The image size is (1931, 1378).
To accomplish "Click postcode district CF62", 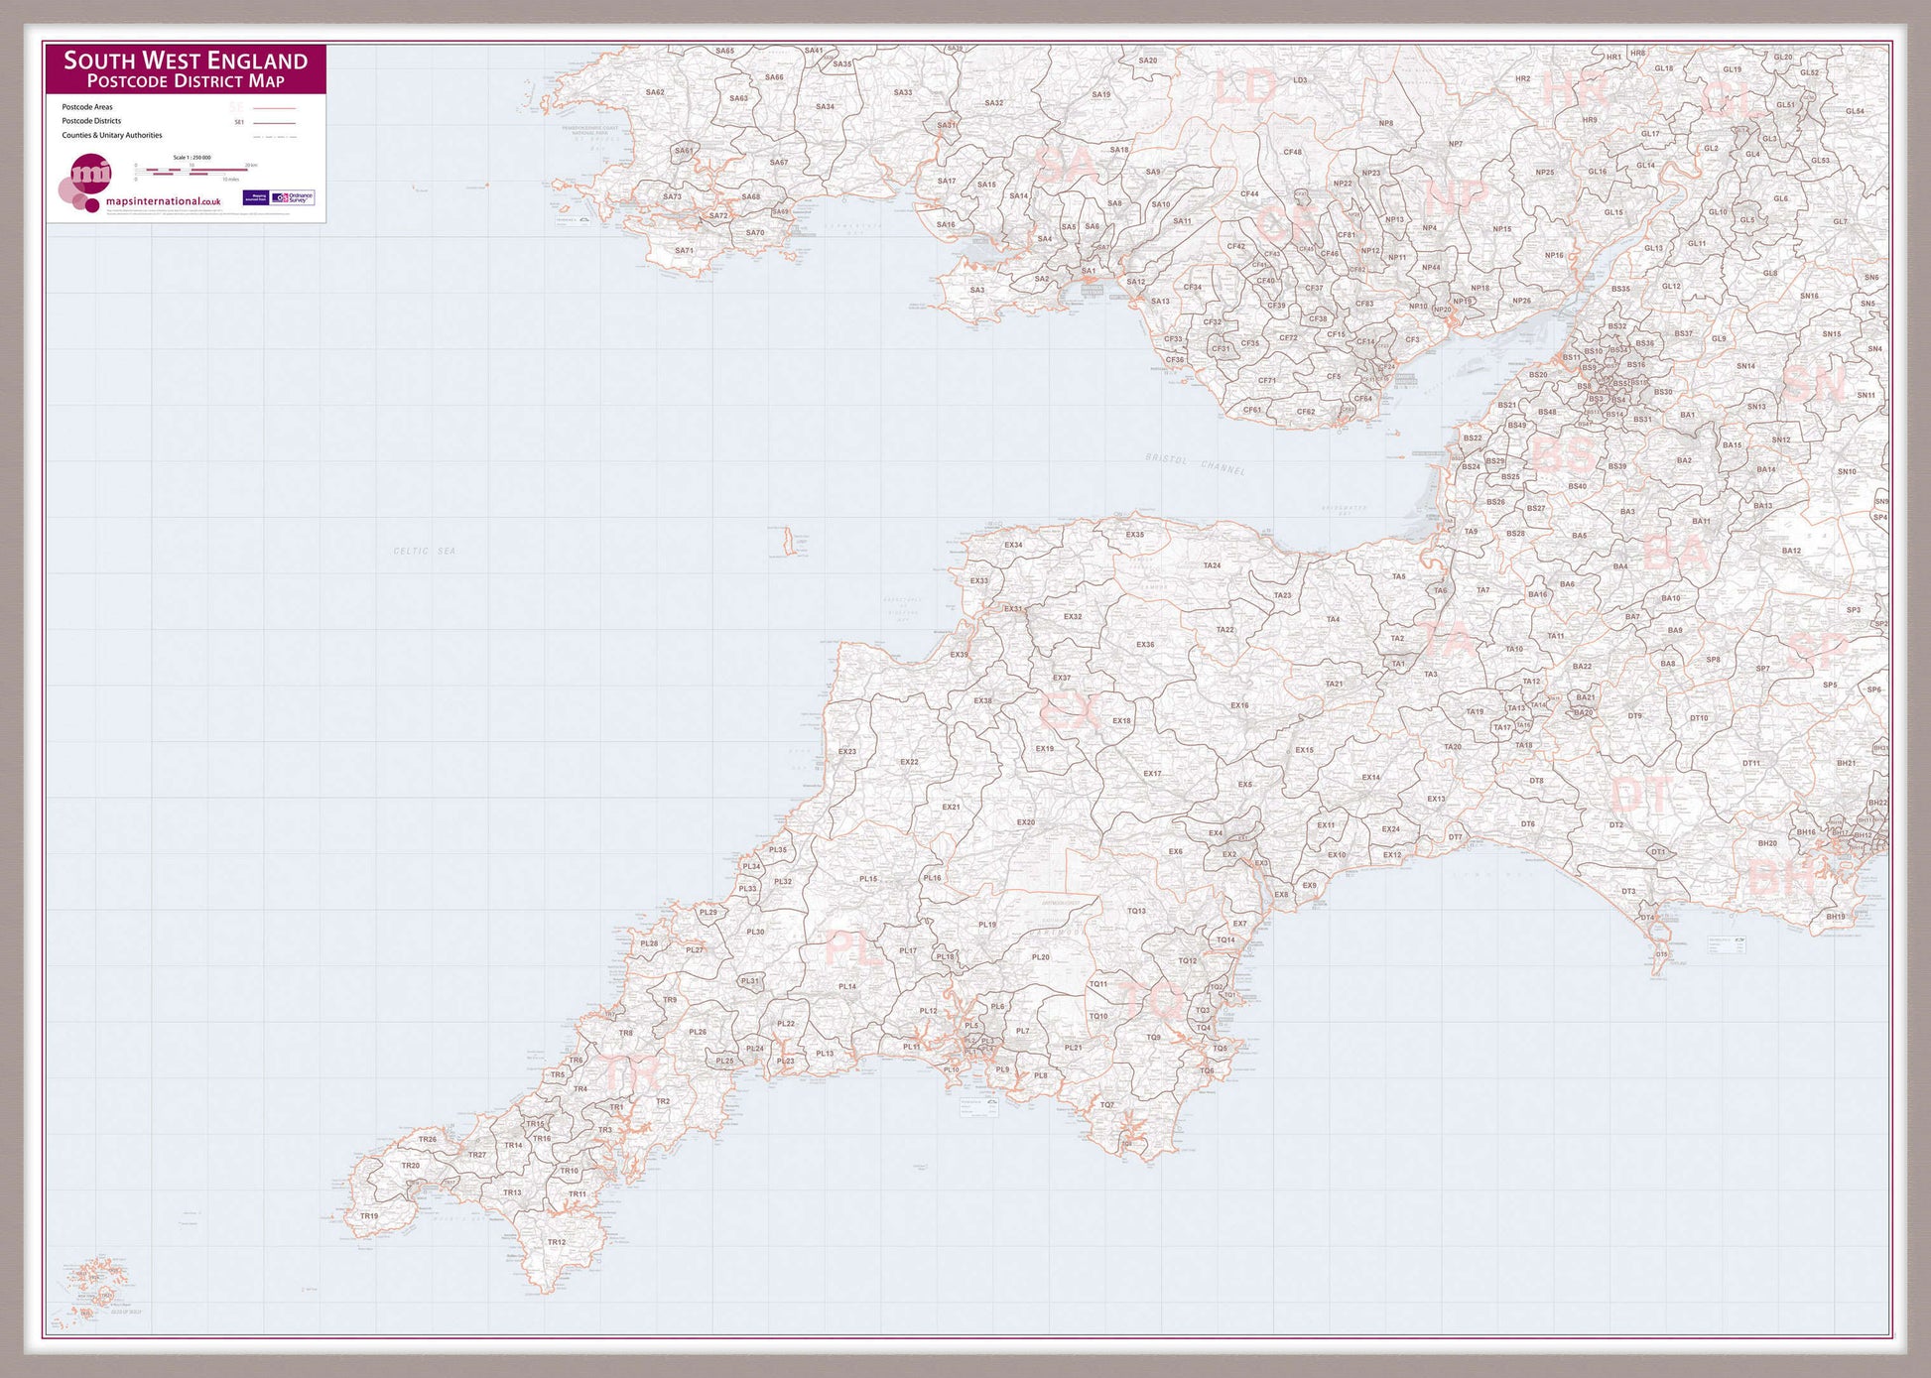I will (1305, 412).
